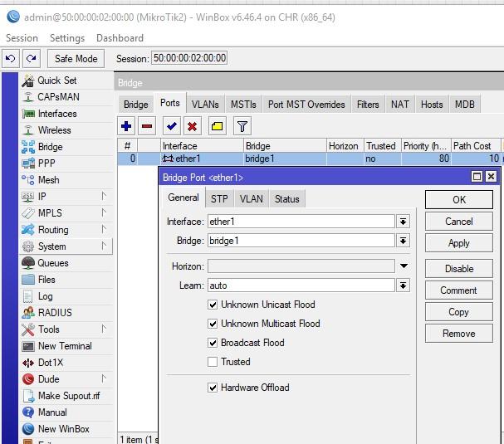The width and height of the screenshot is (504, 444).
Task: Expand the Horizon field arrow
Action: pyautogui.click(x=404, y=266)
